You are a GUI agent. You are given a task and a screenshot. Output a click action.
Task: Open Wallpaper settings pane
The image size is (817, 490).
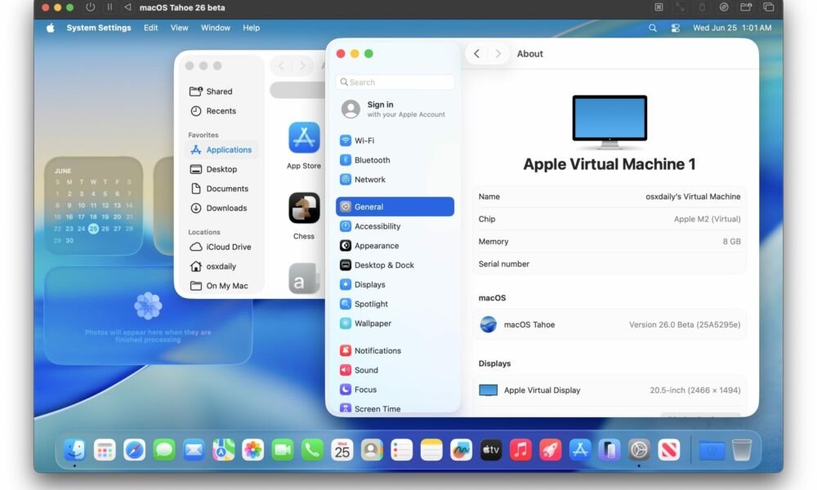coord(395,323)
